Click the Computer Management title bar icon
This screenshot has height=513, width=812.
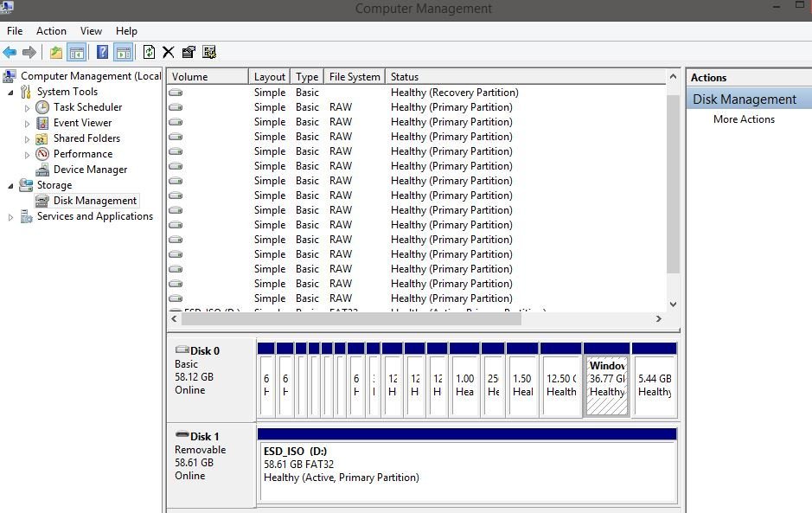[x=7, y=7]
